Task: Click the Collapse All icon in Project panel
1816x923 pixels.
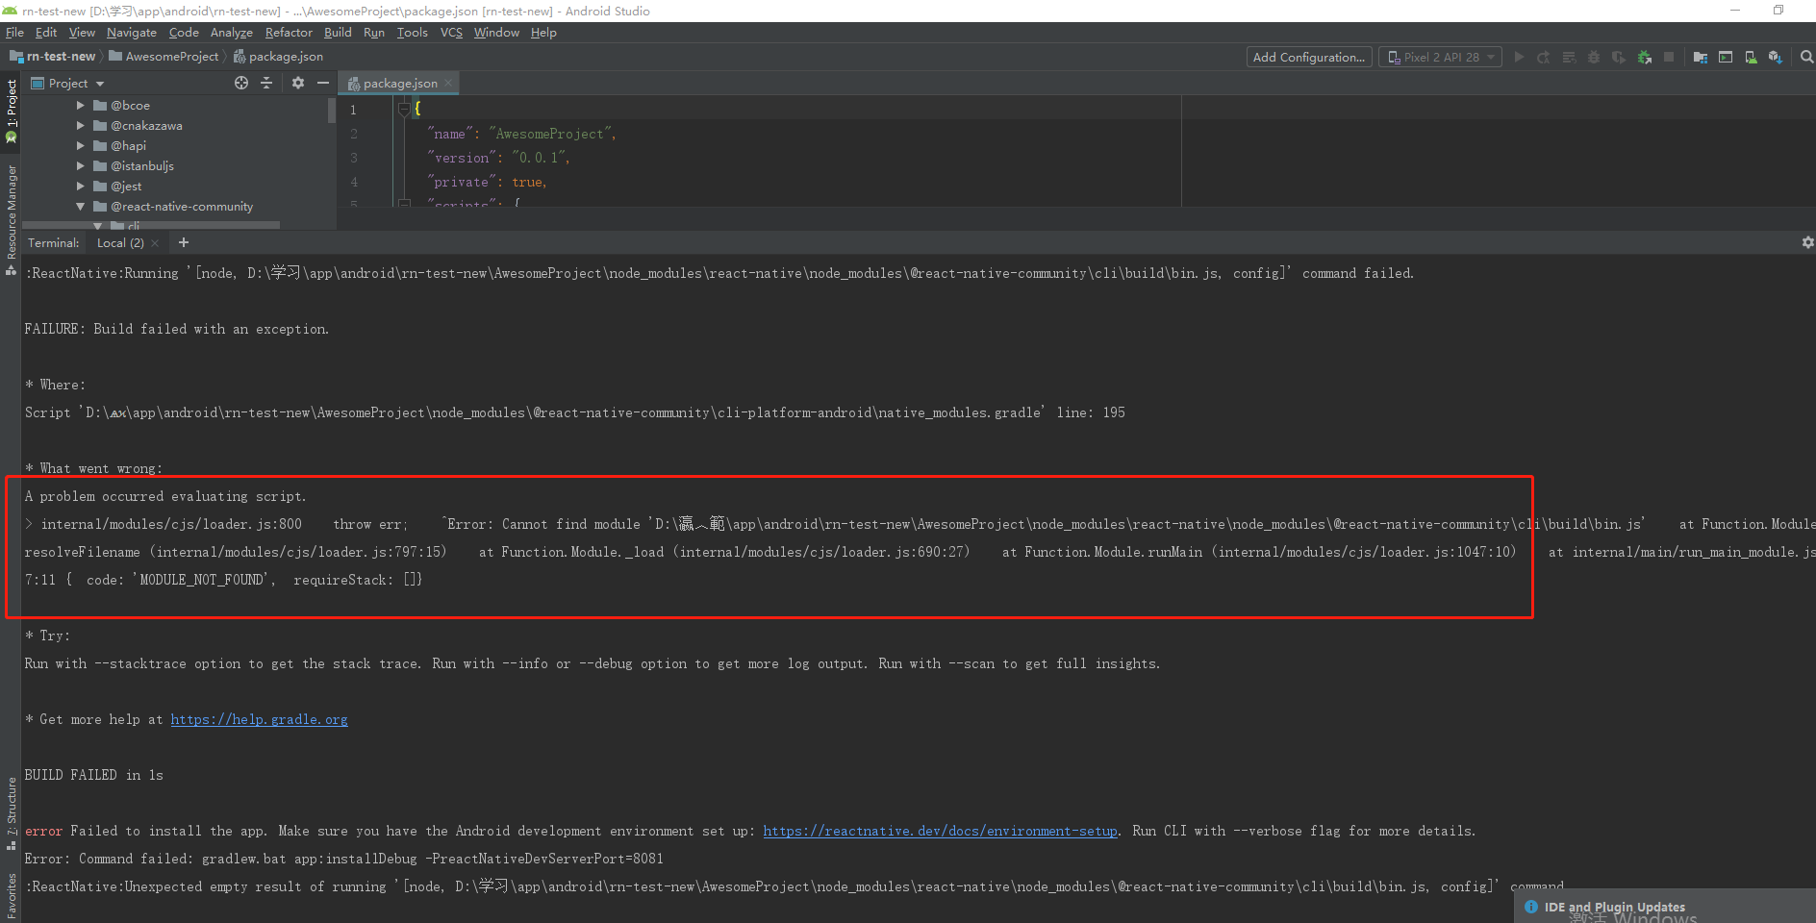Action: 266,83
